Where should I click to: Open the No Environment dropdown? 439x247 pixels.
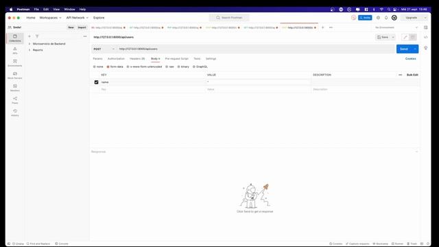tap(396, 27)
